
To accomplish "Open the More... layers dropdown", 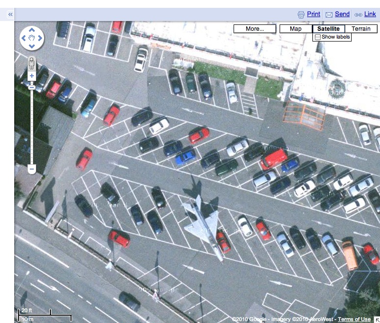I will tap(254, 29).
